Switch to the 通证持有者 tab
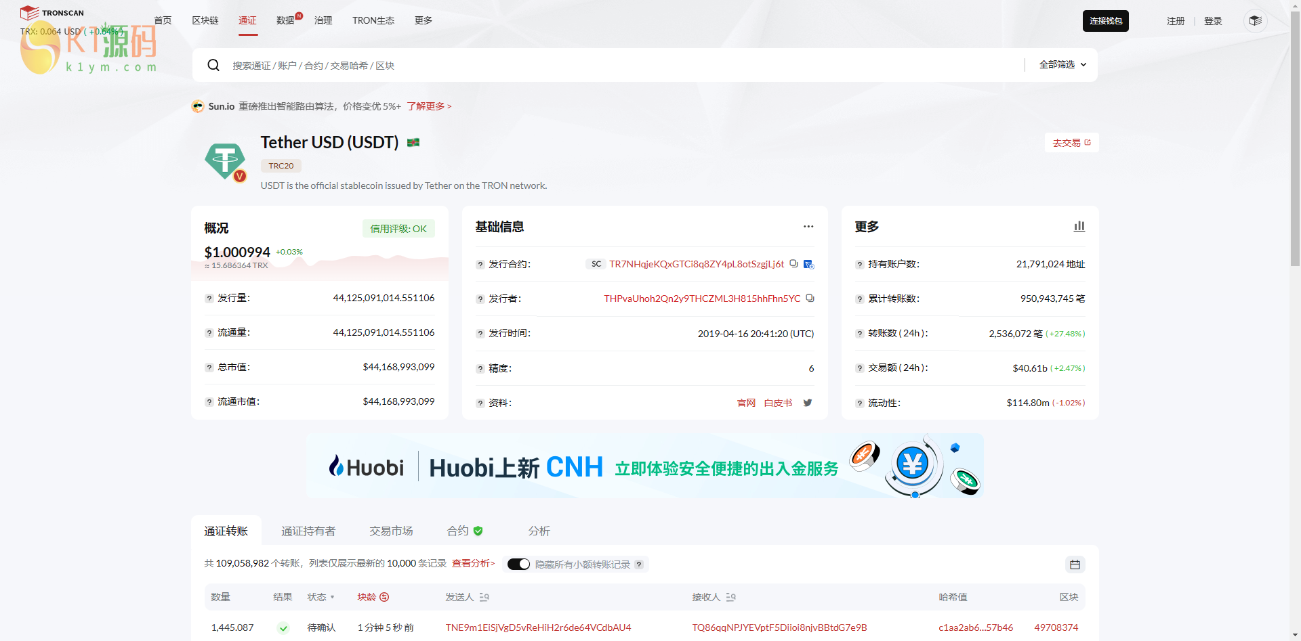This screenshot has width=1301, height=641. coord(308,531)
